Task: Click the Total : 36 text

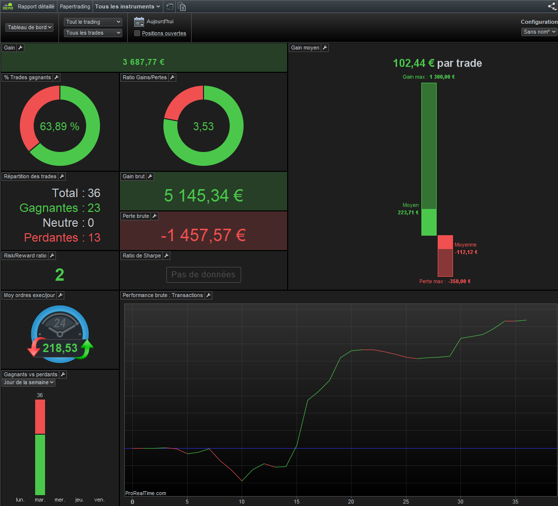Action: [x=76, y=193]
